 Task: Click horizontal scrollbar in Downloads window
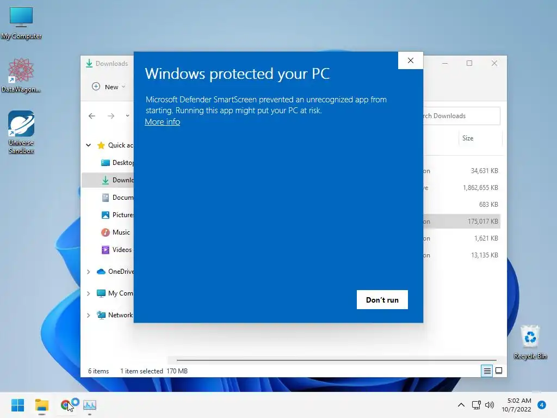pos(336,360)
